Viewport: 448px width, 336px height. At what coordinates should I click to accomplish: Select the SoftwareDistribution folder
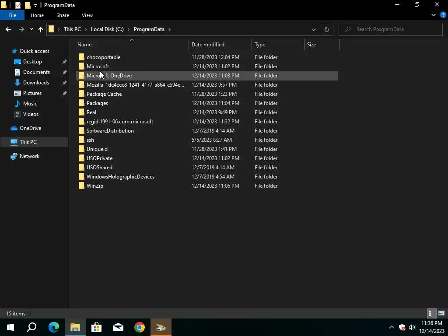pos(110,130)
